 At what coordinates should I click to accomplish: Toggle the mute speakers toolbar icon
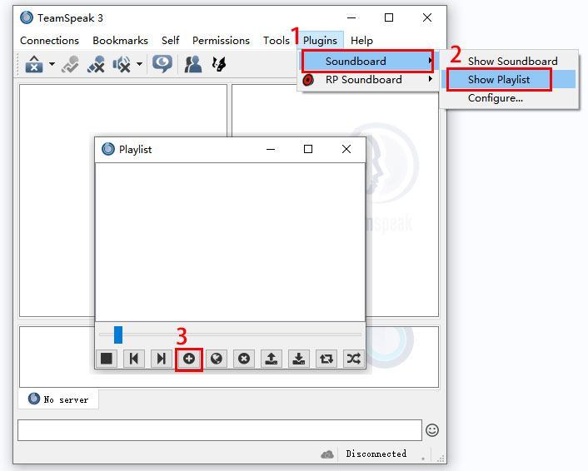(122, 64)
